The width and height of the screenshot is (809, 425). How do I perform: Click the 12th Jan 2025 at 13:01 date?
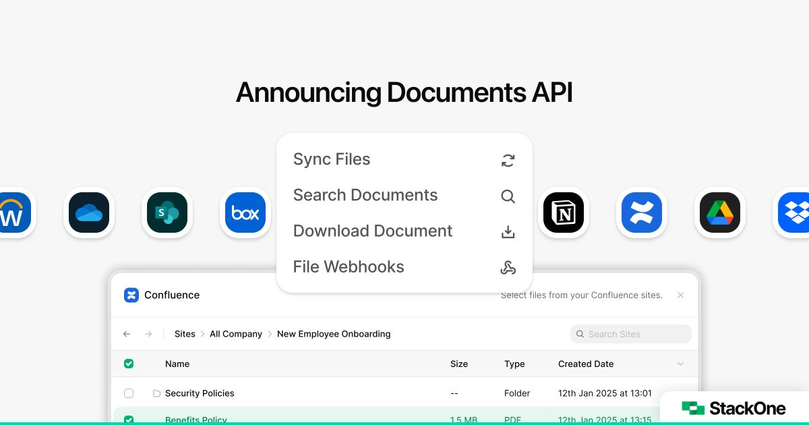click(x=605, y=393)
